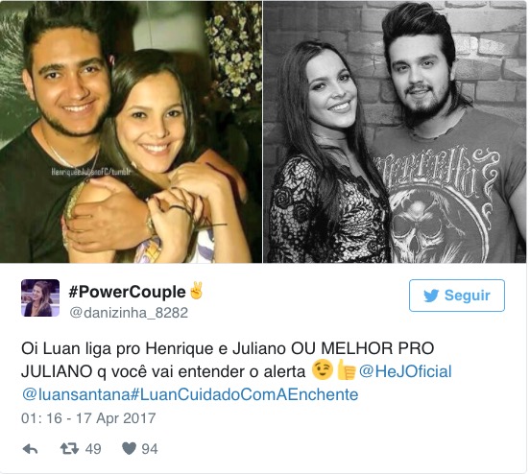Screen dimensions: 530x474
Task: Click the likes count 94
Action: point(150,449)
